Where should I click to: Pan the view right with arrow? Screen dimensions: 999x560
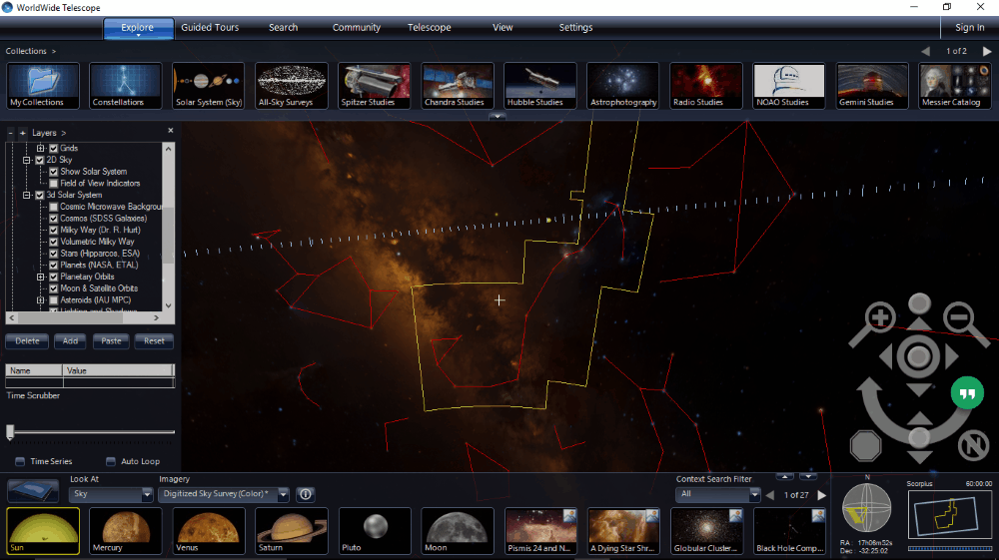(951, 357)
